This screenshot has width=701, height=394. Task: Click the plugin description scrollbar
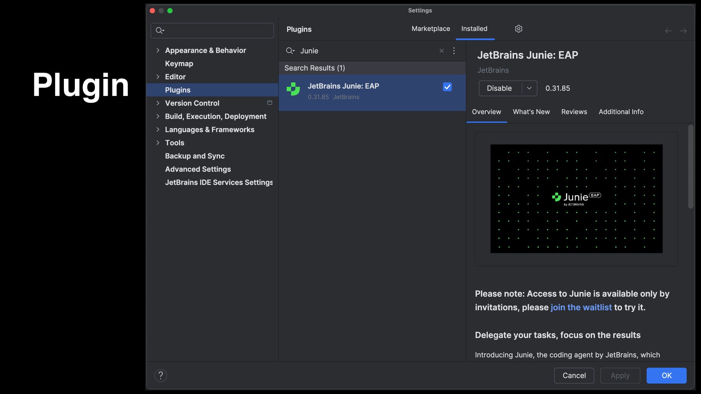[690, 167]
